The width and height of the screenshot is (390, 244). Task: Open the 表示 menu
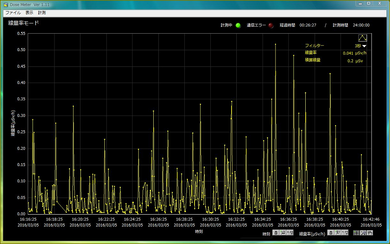coord(29,13)
